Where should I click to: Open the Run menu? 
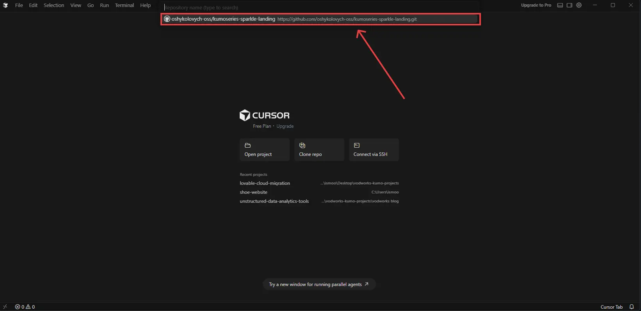[104, 5]
